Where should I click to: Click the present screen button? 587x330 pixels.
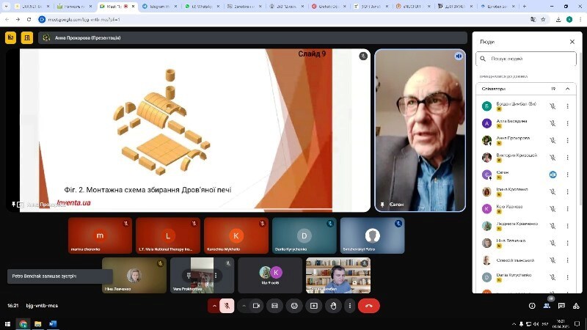point(314,306)
